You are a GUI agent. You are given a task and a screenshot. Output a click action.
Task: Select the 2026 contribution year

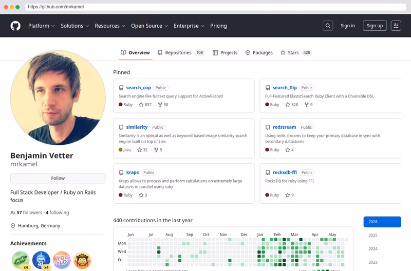[382, 222]
